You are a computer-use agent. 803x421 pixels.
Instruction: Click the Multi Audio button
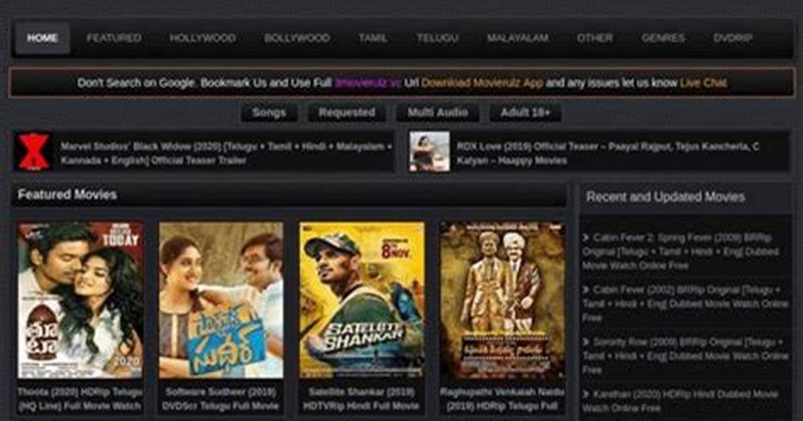tap(438, 113)
